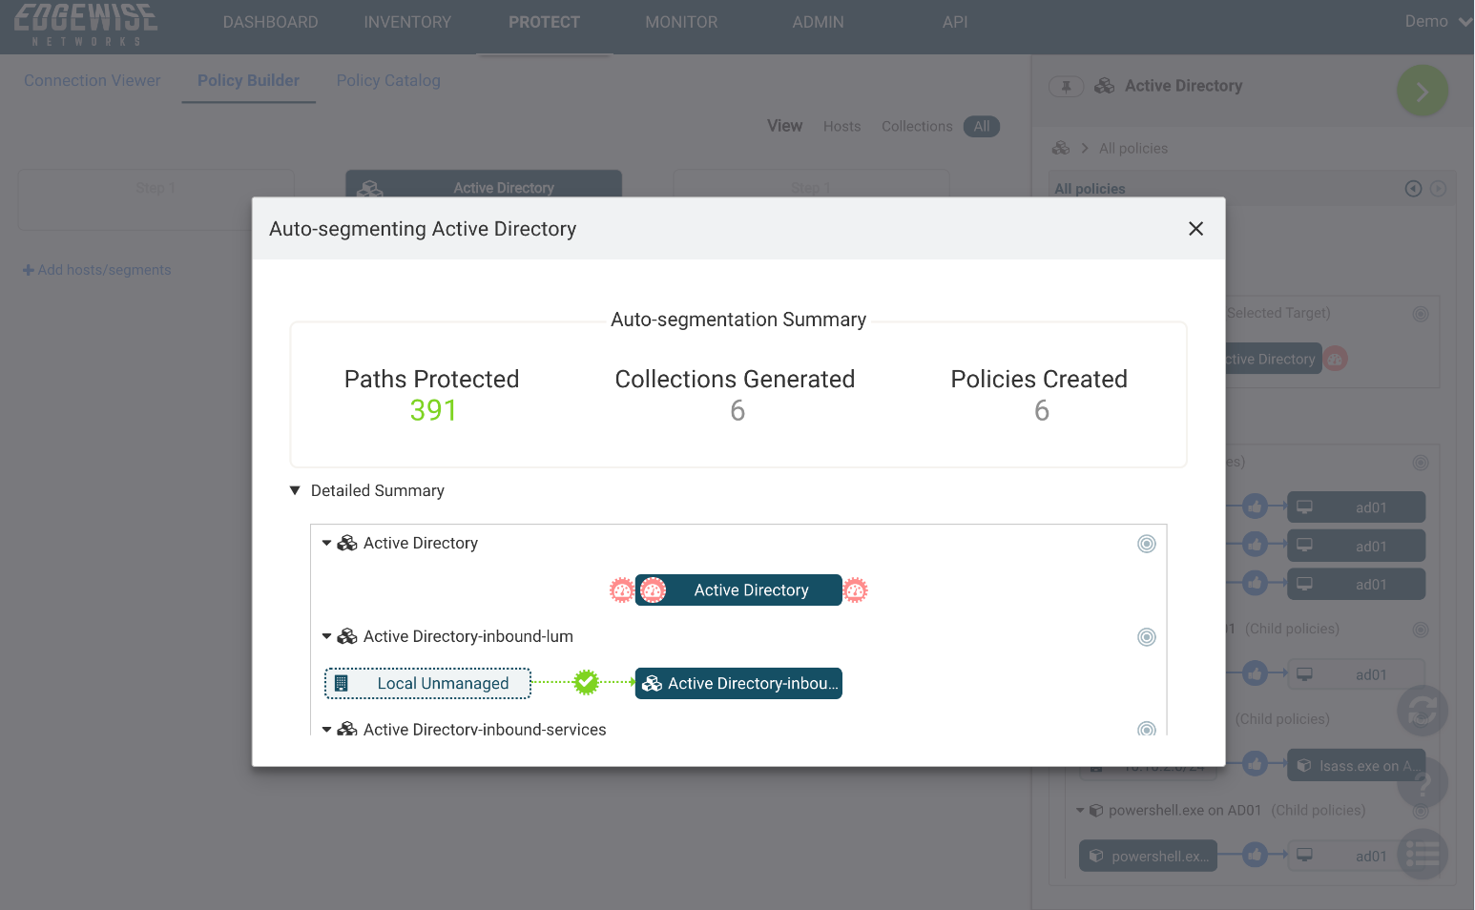This screenshot has width=1475, height=910.
Task: Click Add hosts/segments link
Action: 97,270
